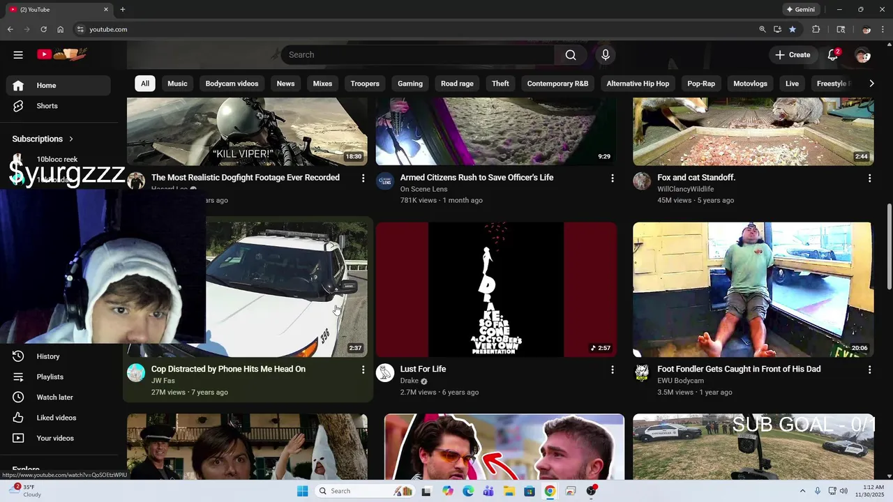Click the page vertical scrollbar
The height and width of the screenshot is (502, 893).
pyautogui.click(x=889, y=246)
